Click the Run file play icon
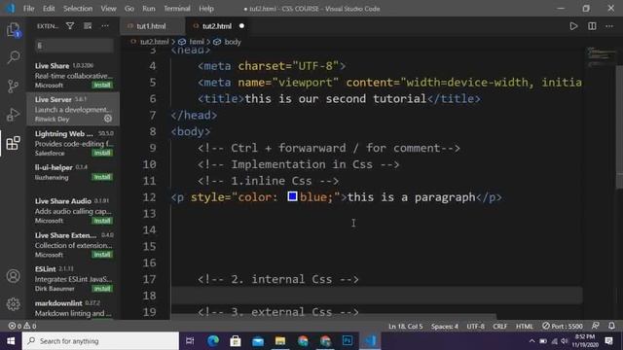This screenshot has height=350, width=623. (x=573, y=26)
